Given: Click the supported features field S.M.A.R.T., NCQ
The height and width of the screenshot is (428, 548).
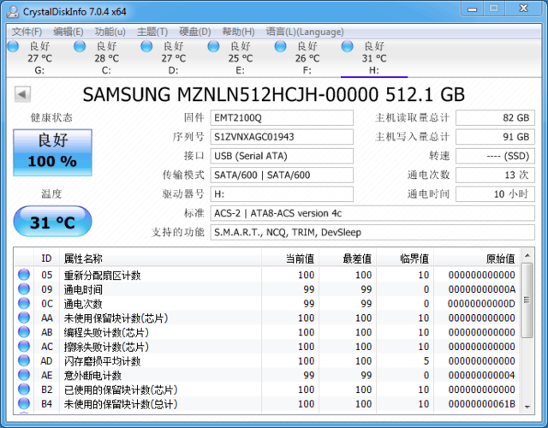Looking at the screenshot, I should [372, 232].
